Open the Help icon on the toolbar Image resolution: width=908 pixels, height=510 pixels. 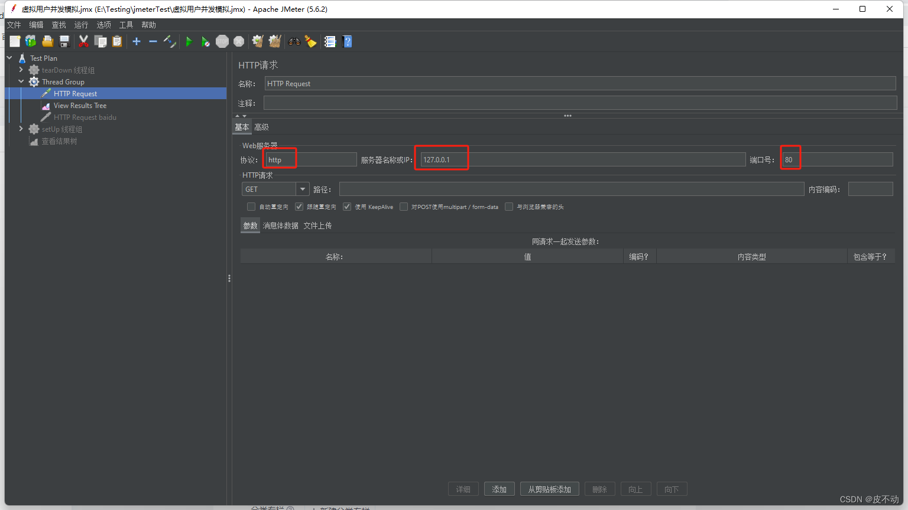click(x=347, y=41)
